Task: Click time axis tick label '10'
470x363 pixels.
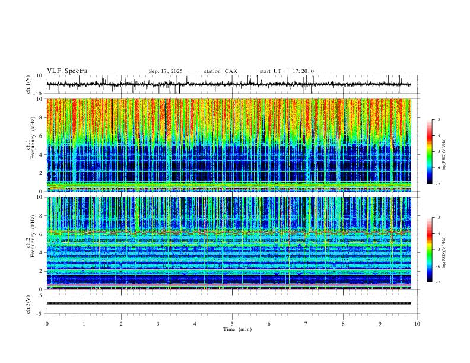Action: tap(417, 324)
